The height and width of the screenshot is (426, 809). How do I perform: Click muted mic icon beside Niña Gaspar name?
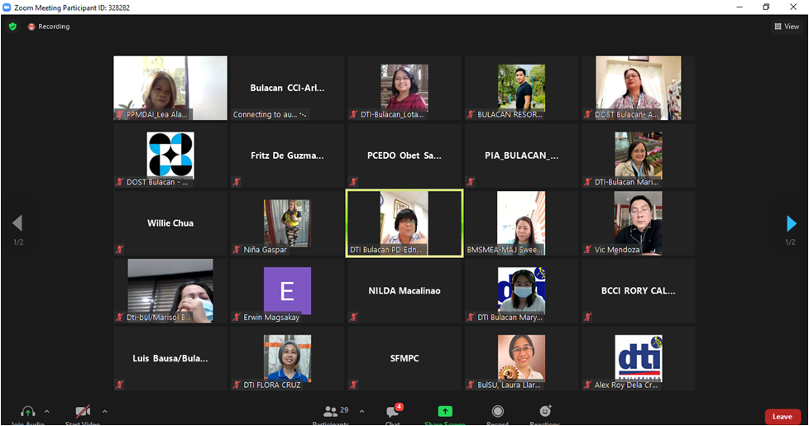[237, 250]
